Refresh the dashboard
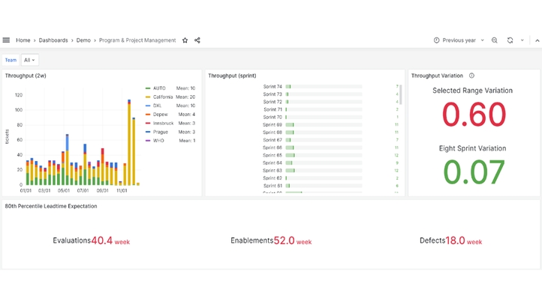The height and width of the screenshot is (304, 542). pos(510,40)
